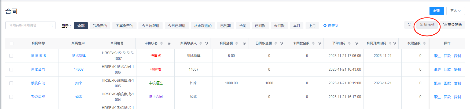Open filter for 未回款金额 column
Image resolution: width=470 pixels, height=109 pixels.
click(319, 43)
